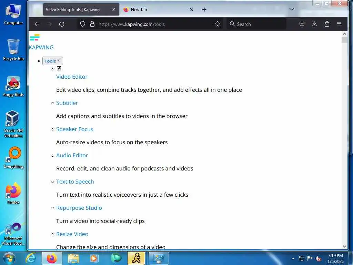
Task: Open the Video Editor link
Action: [x=72, y=77]
